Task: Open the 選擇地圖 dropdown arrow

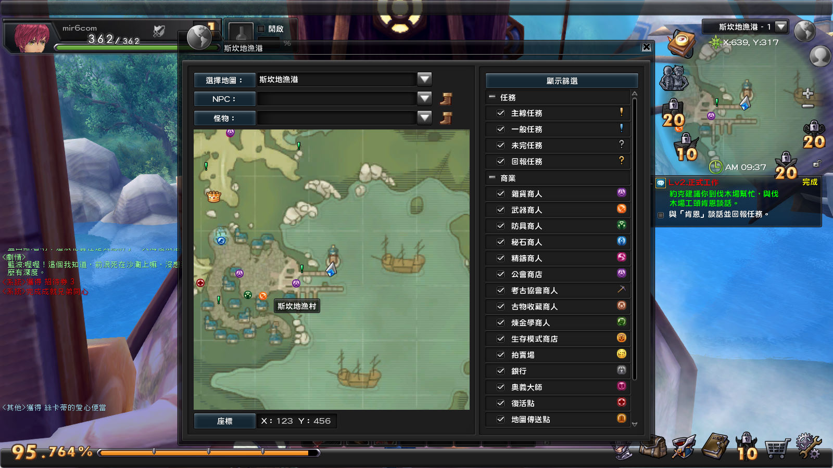Action: [x=425, y=80]
